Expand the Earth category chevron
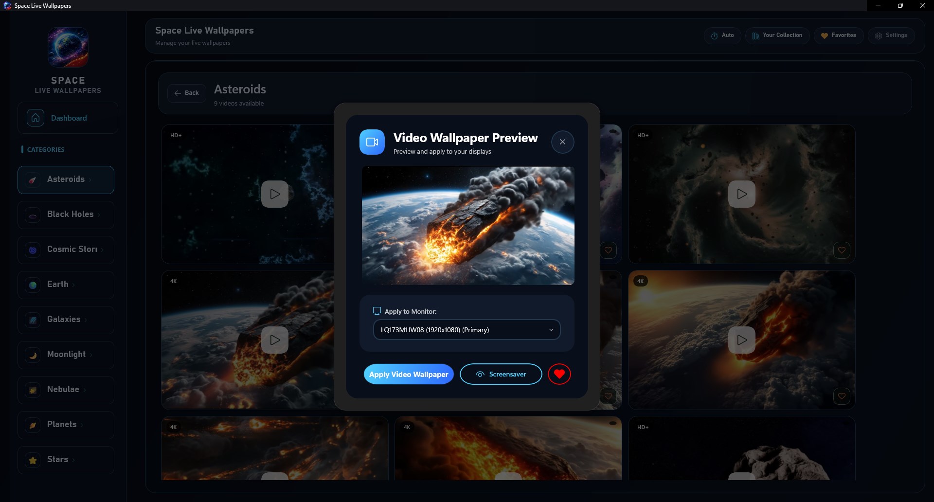Image resolution: width=934 pixels, height=502 pixels. [x=74, y=285]
